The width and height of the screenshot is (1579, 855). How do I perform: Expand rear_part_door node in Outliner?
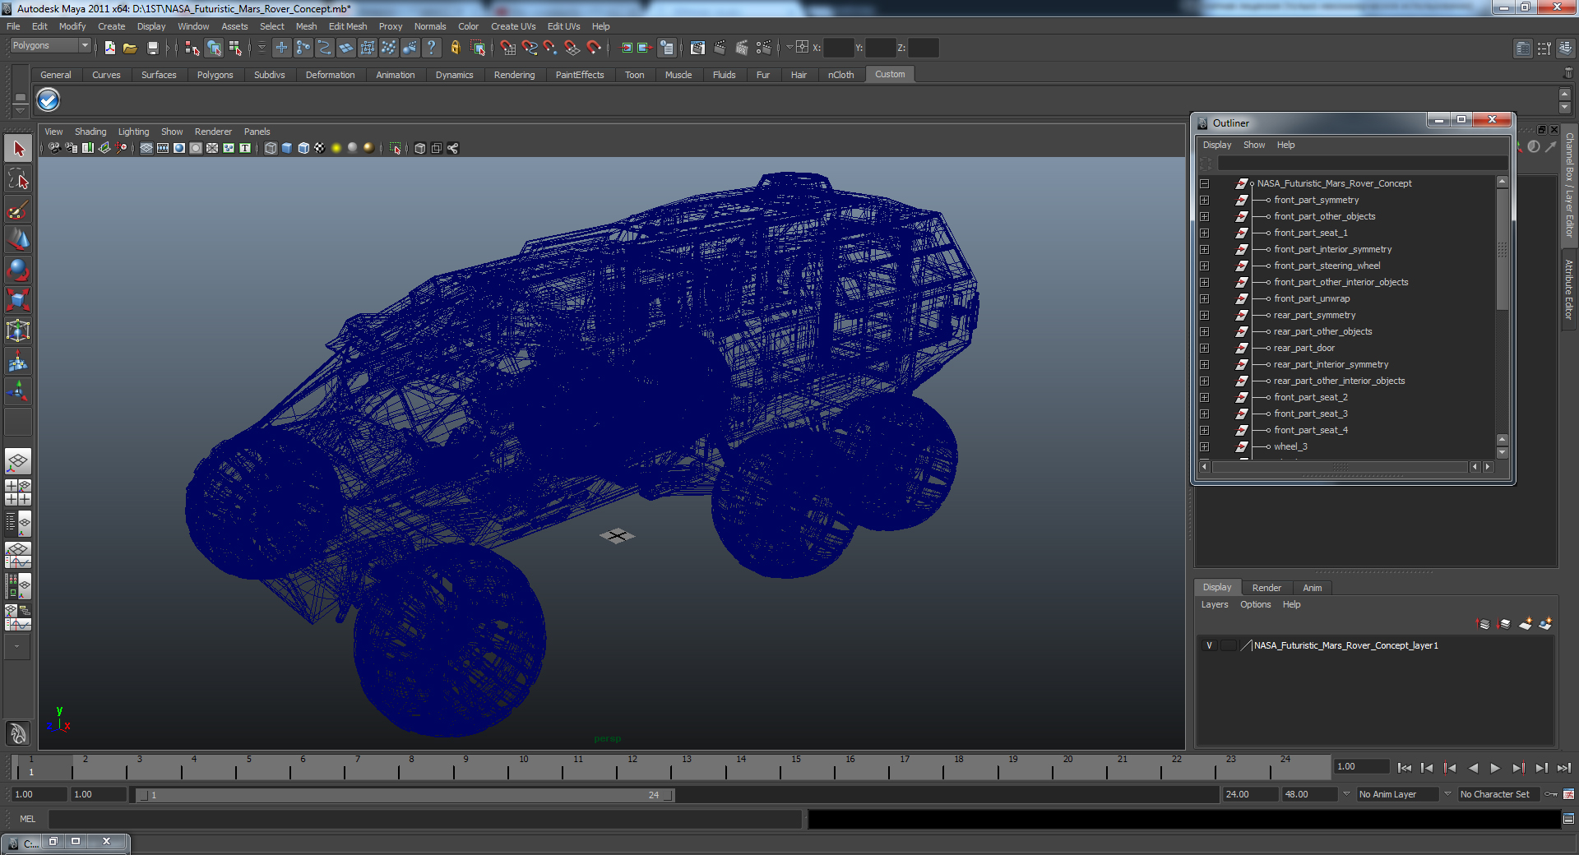(1205, 348)
